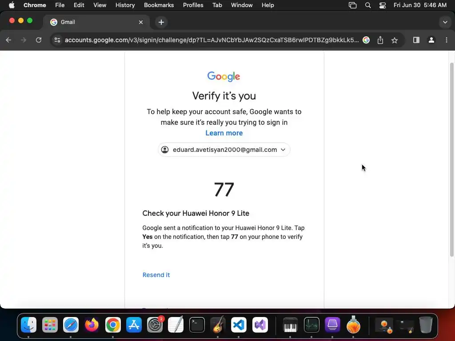Click the large 77 verification number
Image resolution: width=455 pixels, height=341 pixels.
click(224, 190)
